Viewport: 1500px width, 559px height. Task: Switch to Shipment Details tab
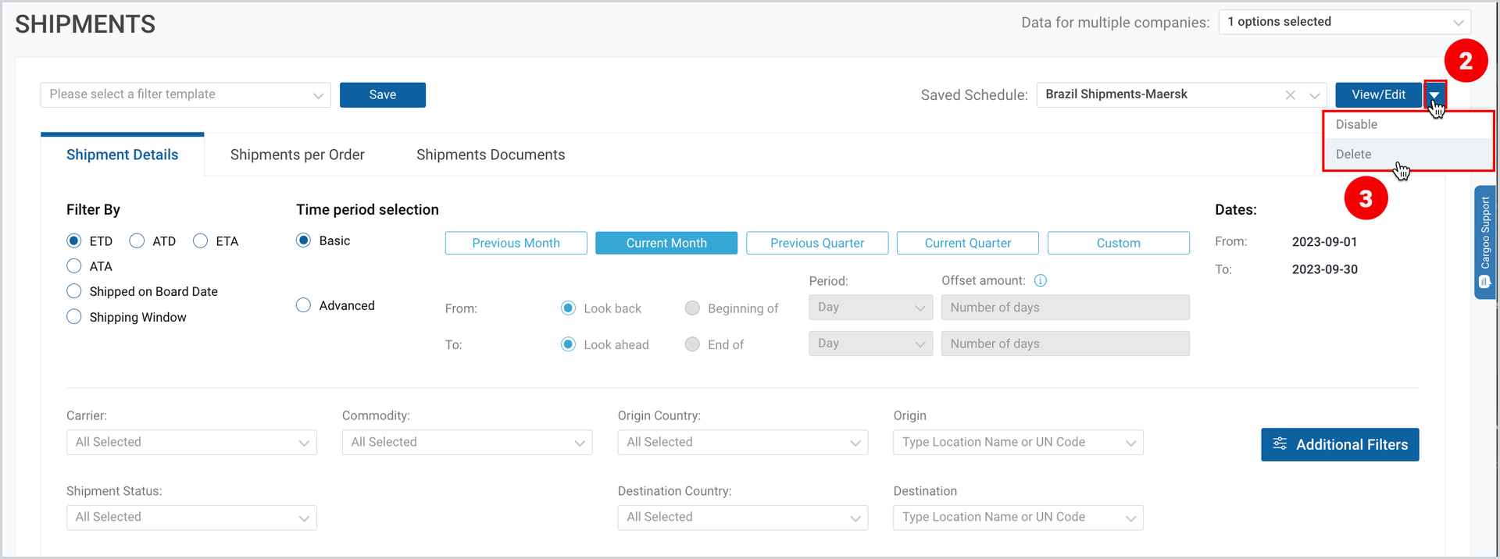coord(123,155)
